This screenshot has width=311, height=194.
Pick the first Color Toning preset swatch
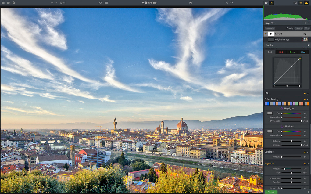267,104
